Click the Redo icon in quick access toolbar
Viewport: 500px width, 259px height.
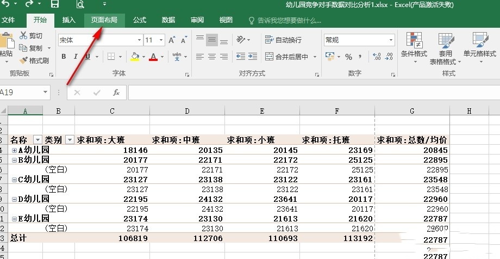coord(29,4)
